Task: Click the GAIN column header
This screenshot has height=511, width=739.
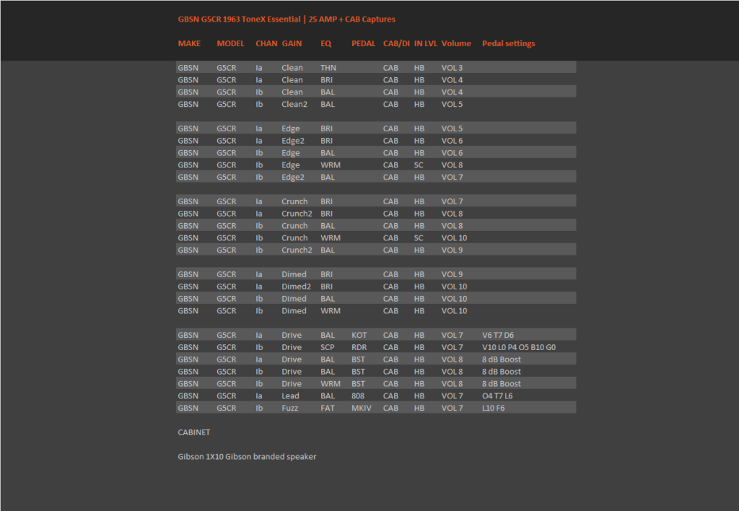Action: coord(292,43)
